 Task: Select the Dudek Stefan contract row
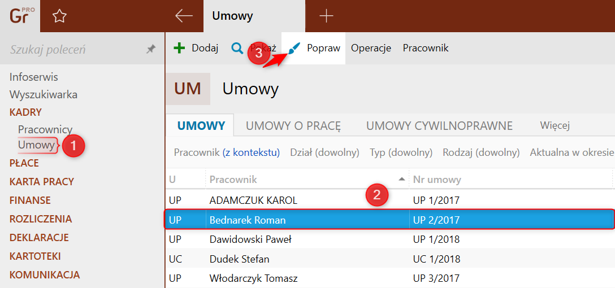tap(239, 259)
